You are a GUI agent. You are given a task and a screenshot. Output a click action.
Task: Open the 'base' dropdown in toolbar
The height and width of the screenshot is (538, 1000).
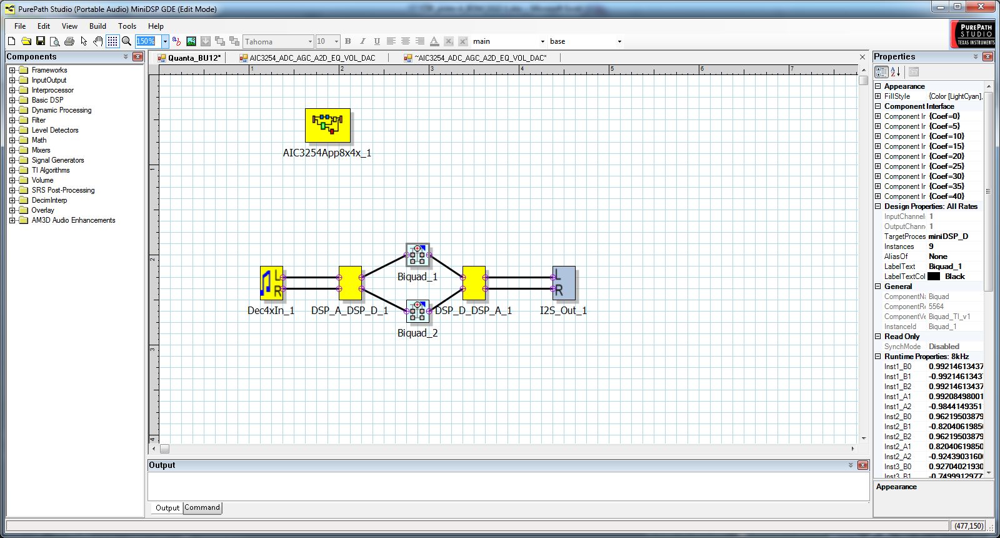click(x=619, y=41)
